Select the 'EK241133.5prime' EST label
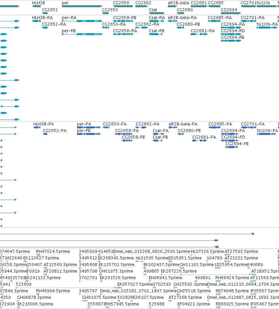 click(x=43, y=278)
